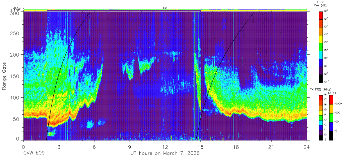Select the green swatch in the TX FRQ scale

click(x=321, y=117)
